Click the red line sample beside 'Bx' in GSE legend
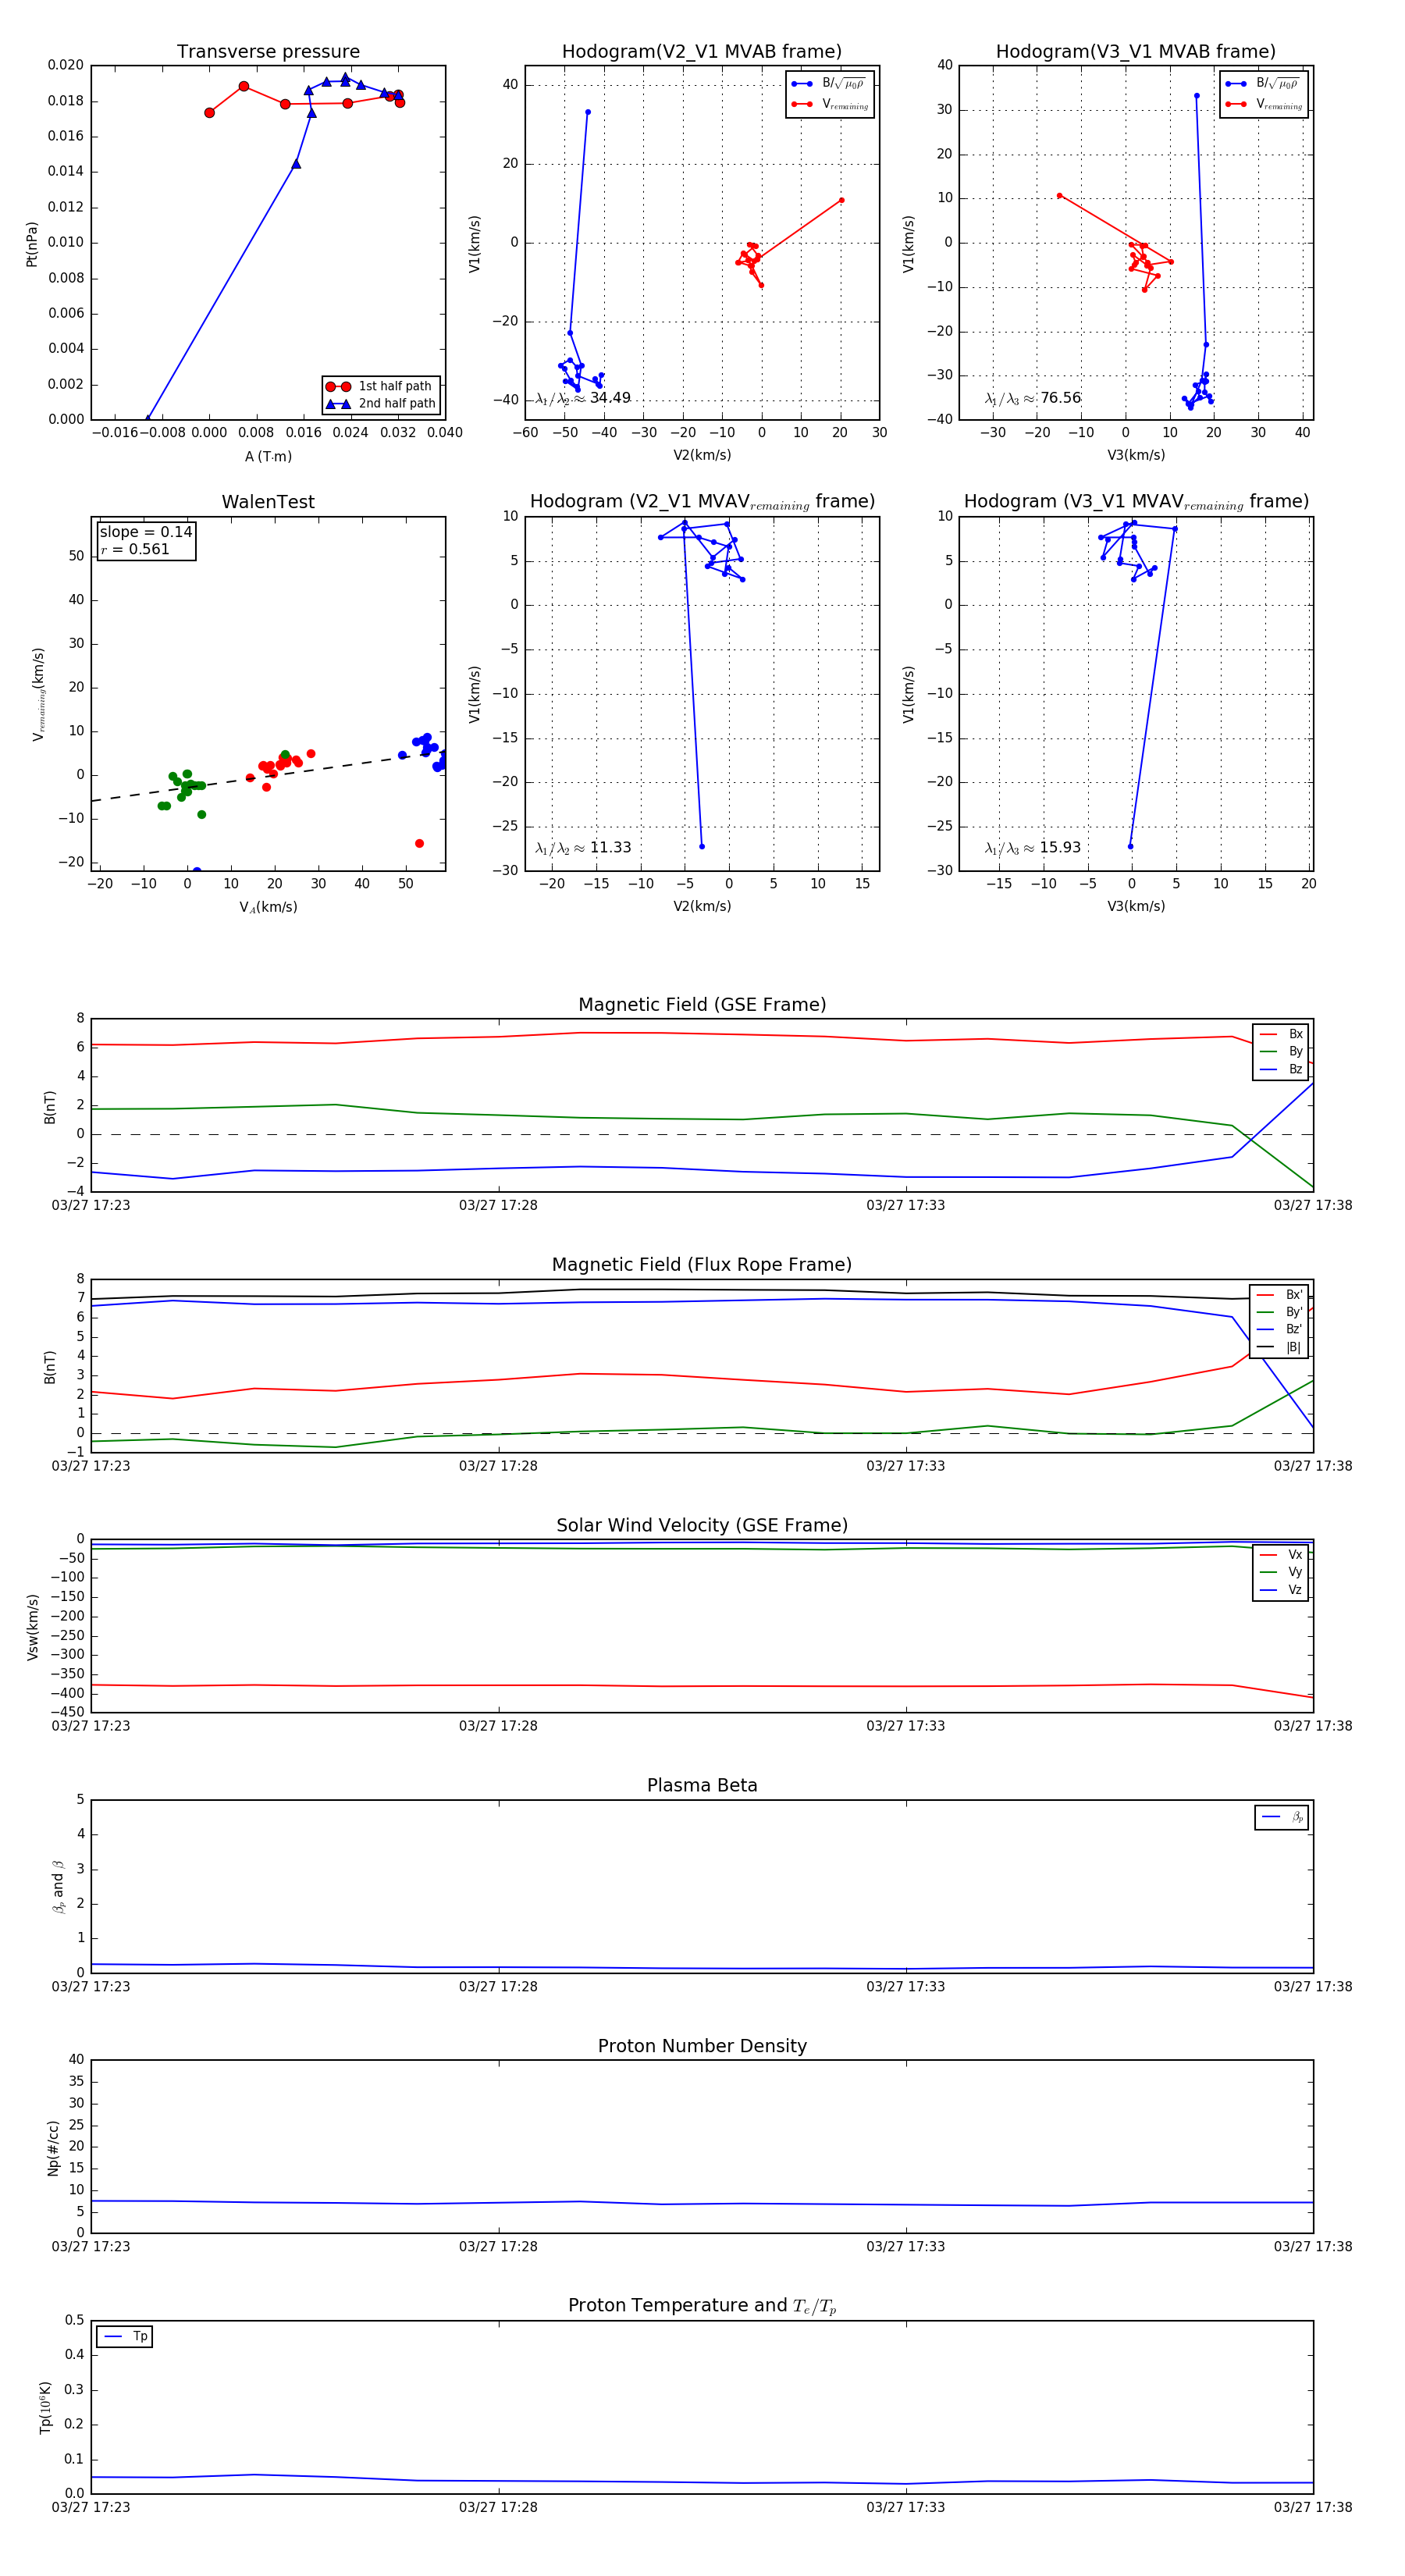Screen dimensions: 1405x2576 point(1268,1035)
